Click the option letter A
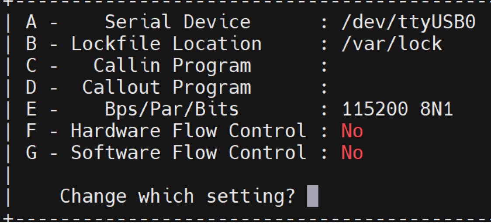The image size is (491, 224). [31, 22]
